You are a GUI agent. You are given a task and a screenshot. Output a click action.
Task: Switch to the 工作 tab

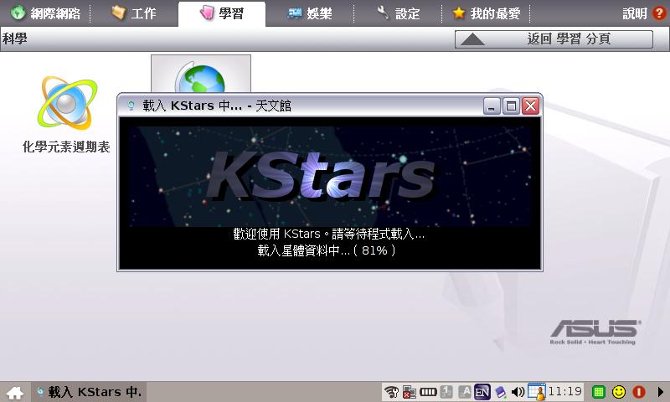[x=133, y=13]
